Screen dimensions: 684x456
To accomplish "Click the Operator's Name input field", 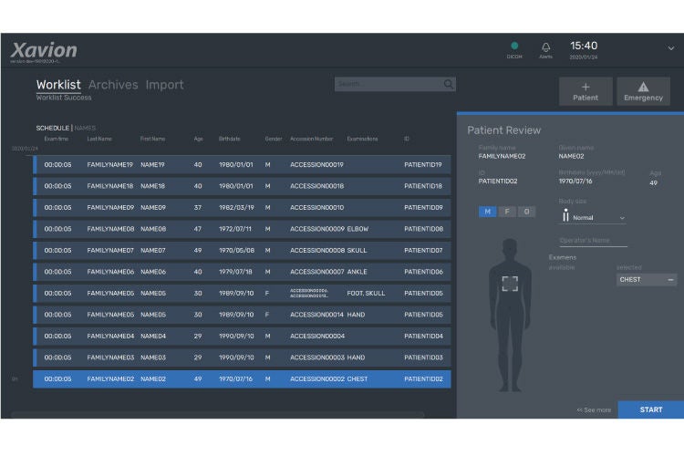I will (594, 241).
